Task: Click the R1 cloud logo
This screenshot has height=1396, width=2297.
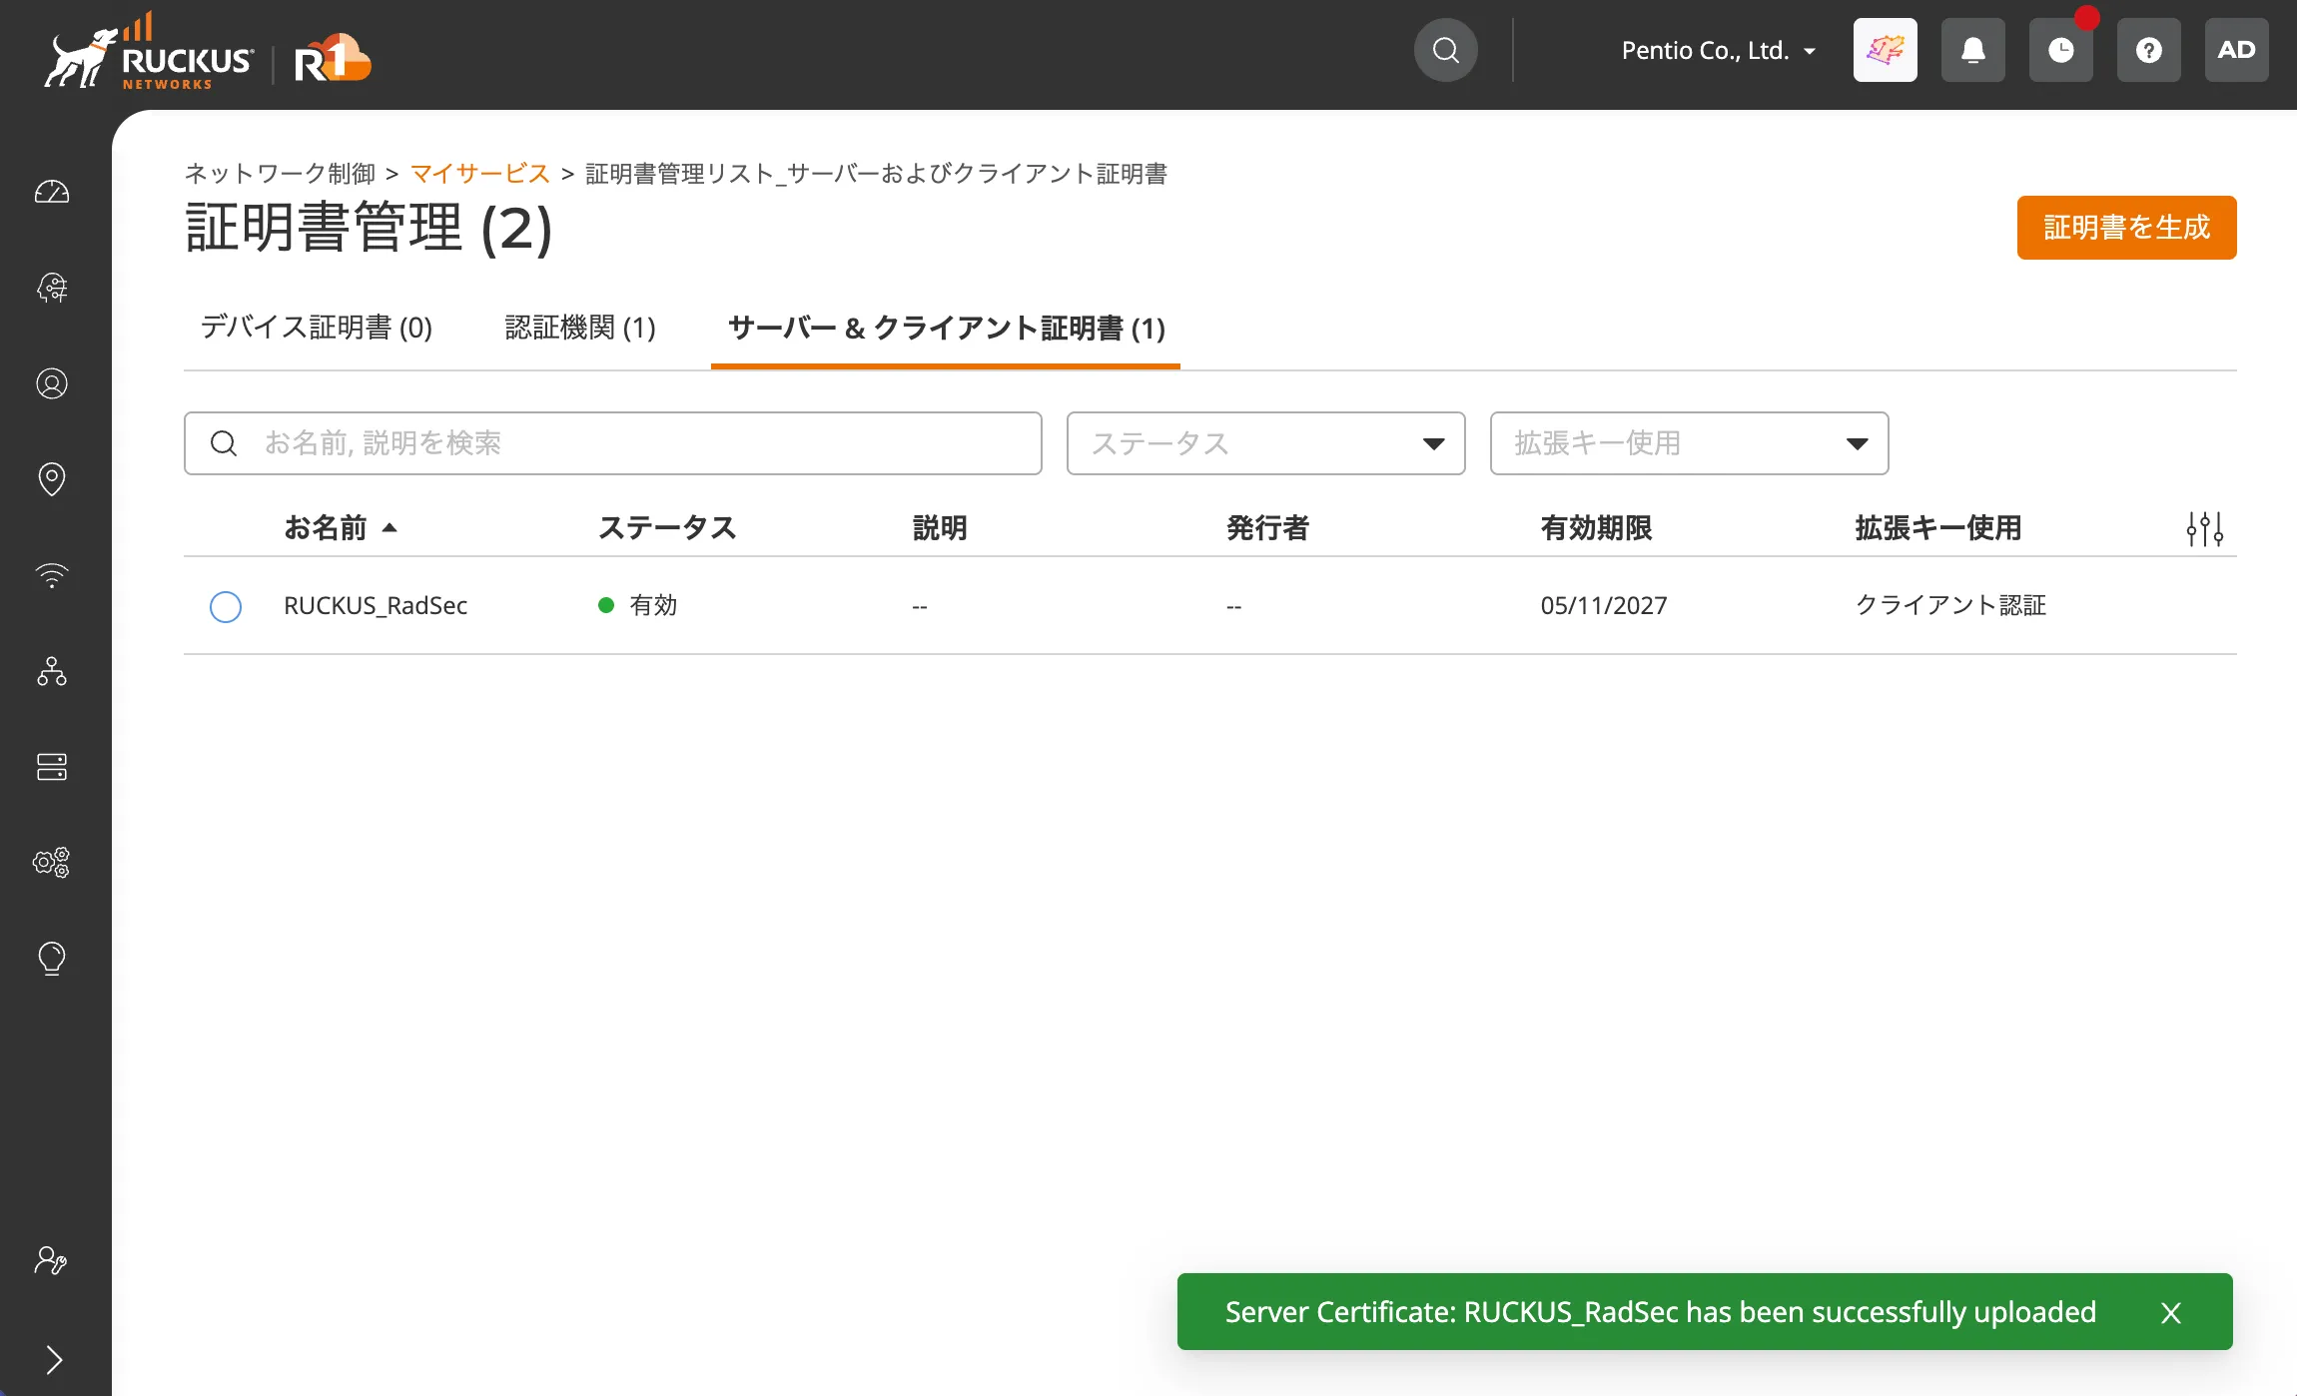Action: click(x=333, y=58)
